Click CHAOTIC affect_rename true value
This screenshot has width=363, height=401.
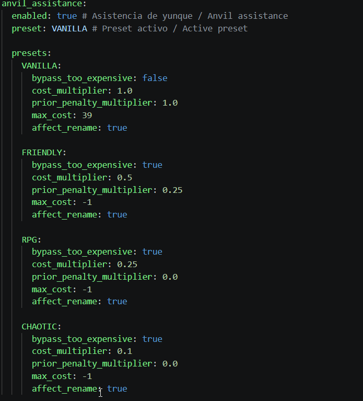(x=117, y=389)
